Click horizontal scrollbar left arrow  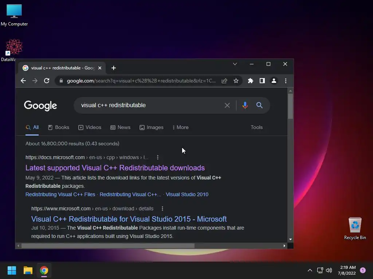pyautogui.click(x=19, y=246)
